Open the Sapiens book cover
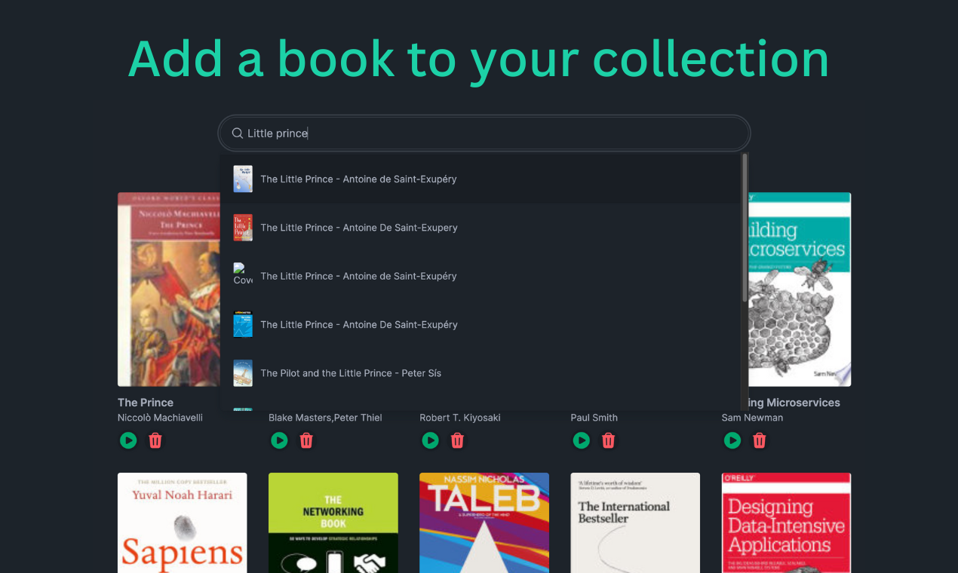The height and width of the screenshot is (573, 958). pyautogui.click(x=183, y=522)
